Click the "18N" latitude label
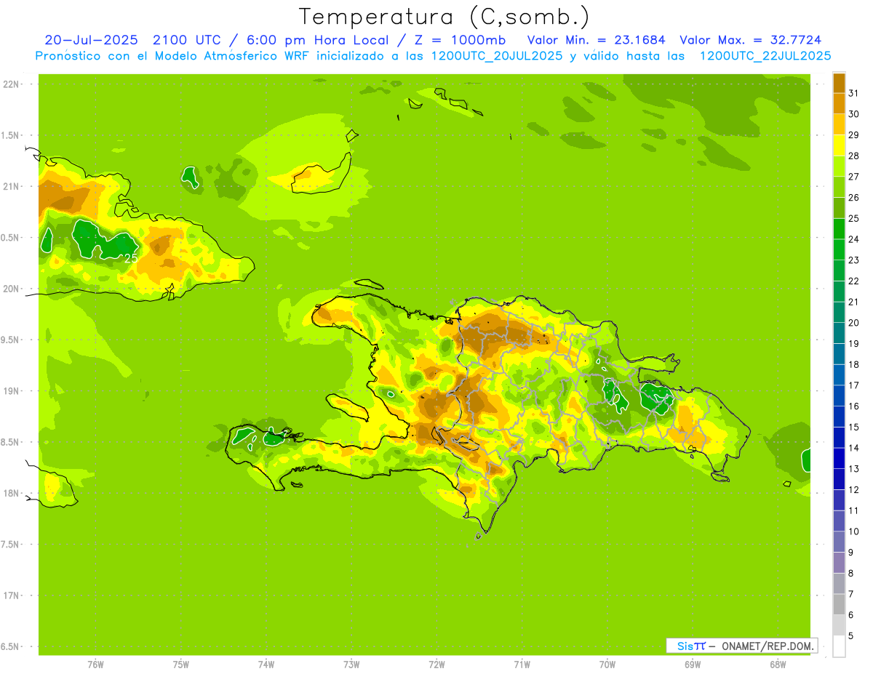Image resolution: width=873 pixels, height=674 pixels. pyautogui.click(x=10, y=493)
